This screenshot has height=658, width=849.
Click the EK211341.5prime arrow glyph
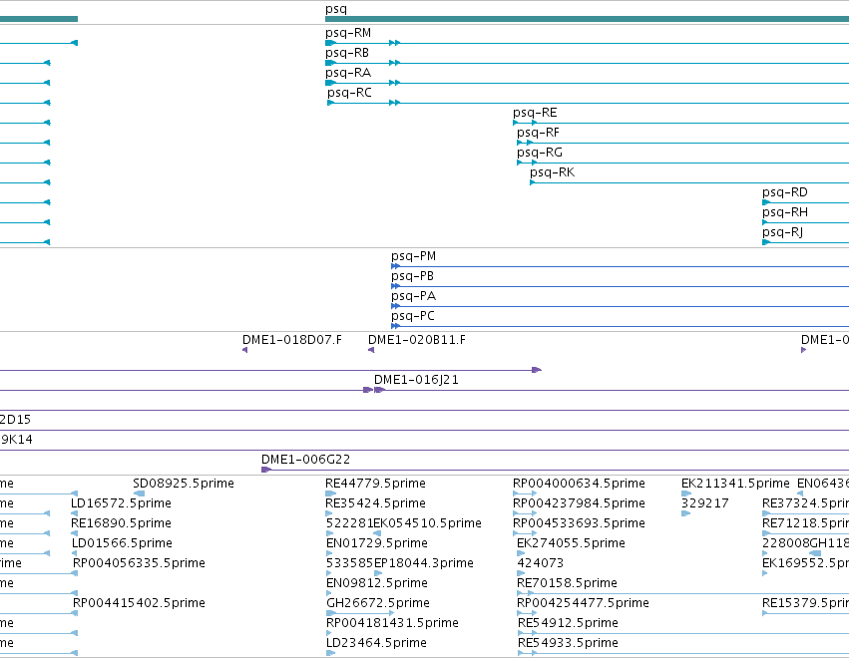pos(686,493)
